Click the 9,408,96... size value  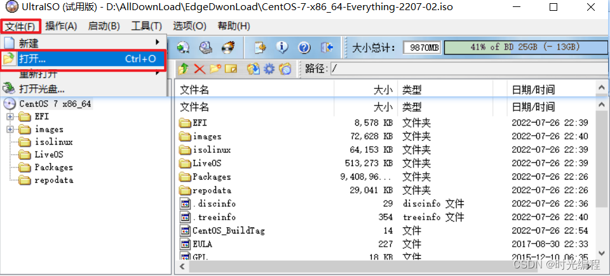tap(367, 177)
